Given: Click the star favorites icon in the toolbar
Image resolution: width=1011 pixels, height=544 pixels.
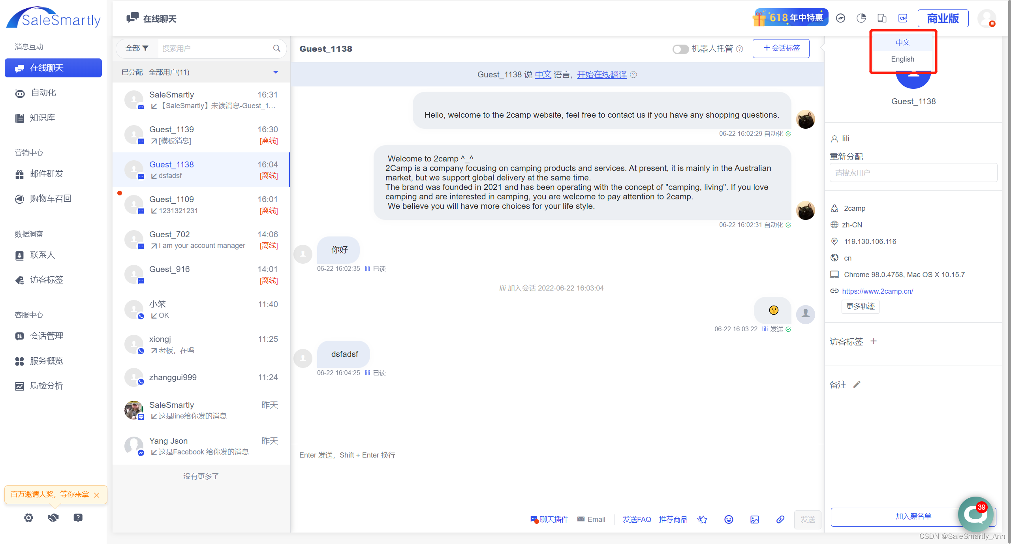Looking at the screenshot, I should 702,520.
